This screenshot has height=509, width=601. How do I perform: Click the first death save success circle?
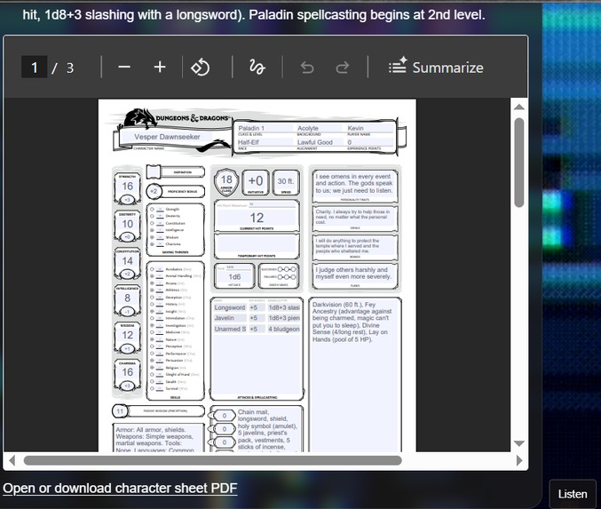click(x=281, y=269)
